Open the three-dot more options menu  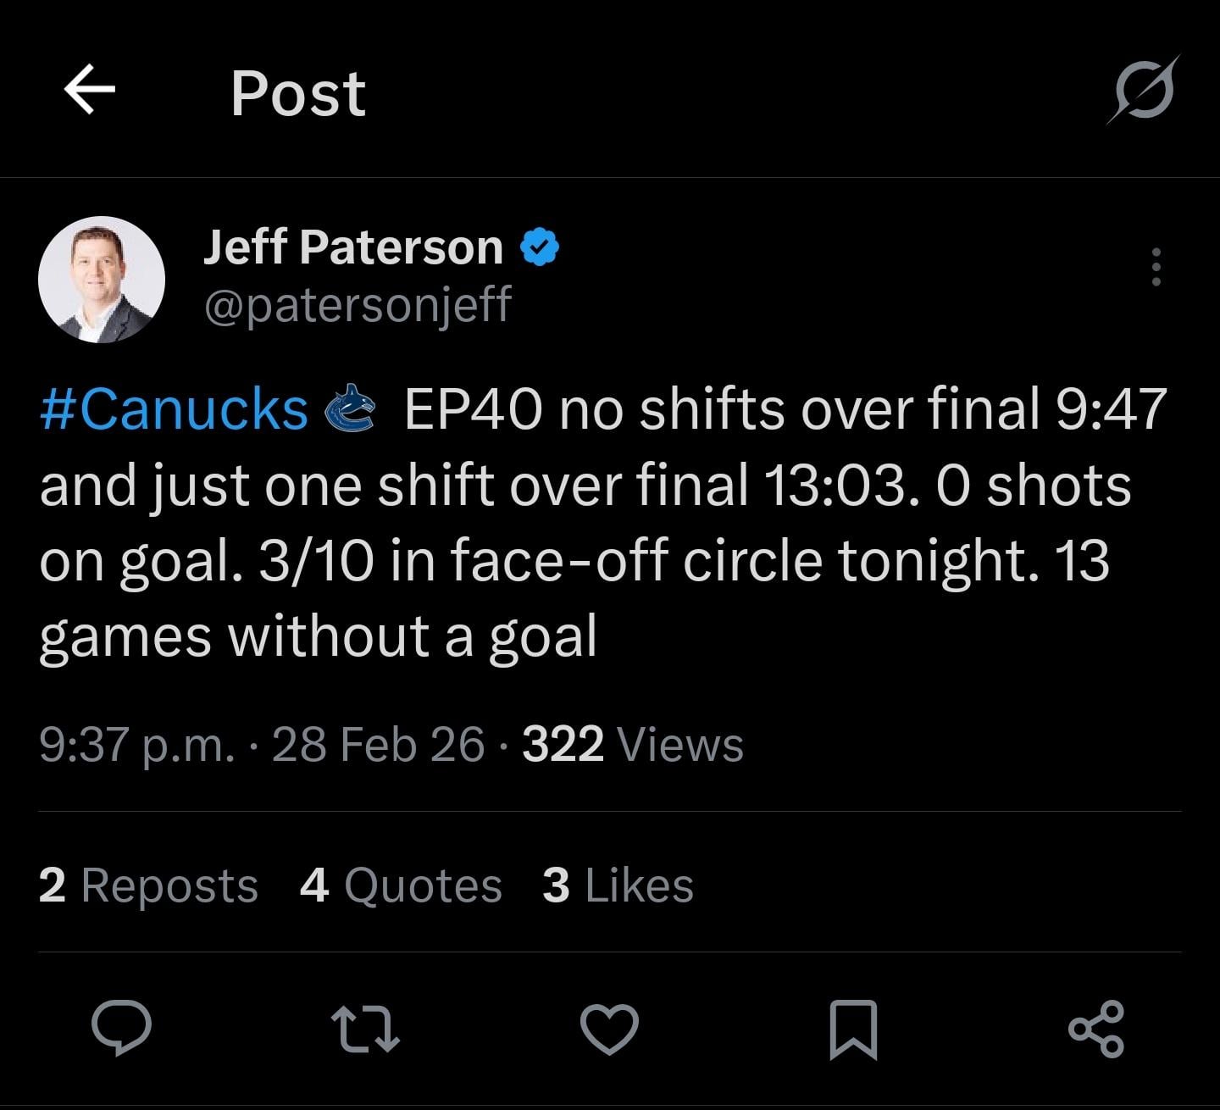(1156, 267)
